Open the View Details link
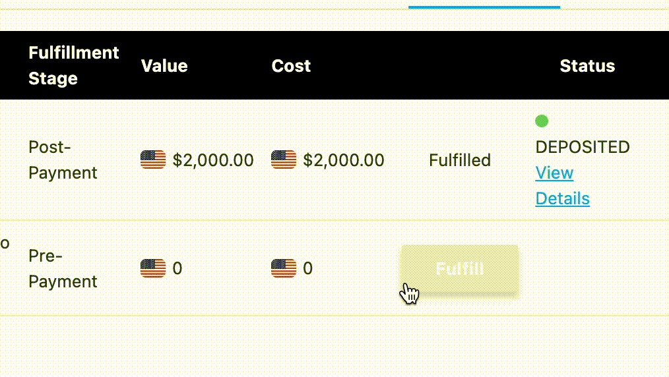Screen dimensions: 669x377 562,186
